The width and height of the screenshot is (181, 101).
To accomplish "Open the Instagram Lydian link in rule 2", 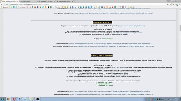I will point(127,33).
